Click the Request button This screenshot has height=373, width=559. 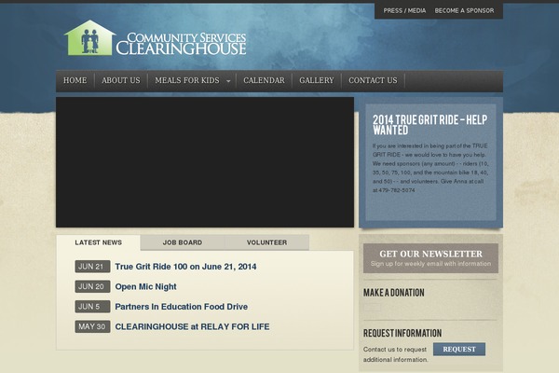click(459, 349)
